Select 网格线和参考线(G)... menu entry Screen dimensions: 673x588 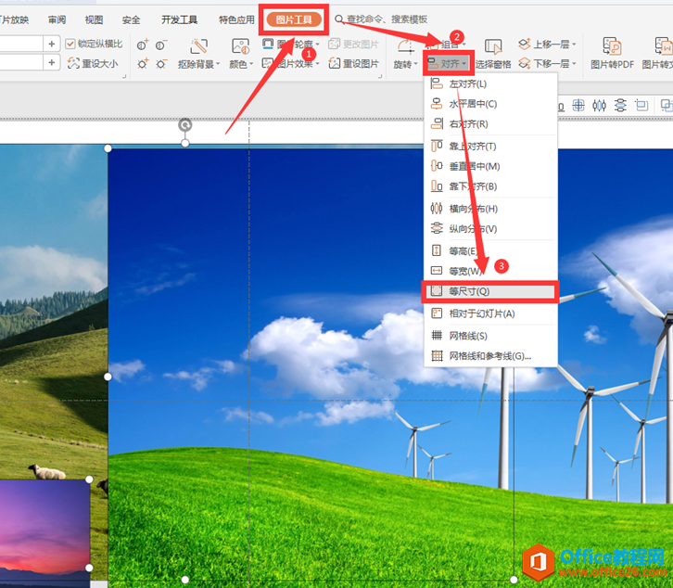point(489,356)
